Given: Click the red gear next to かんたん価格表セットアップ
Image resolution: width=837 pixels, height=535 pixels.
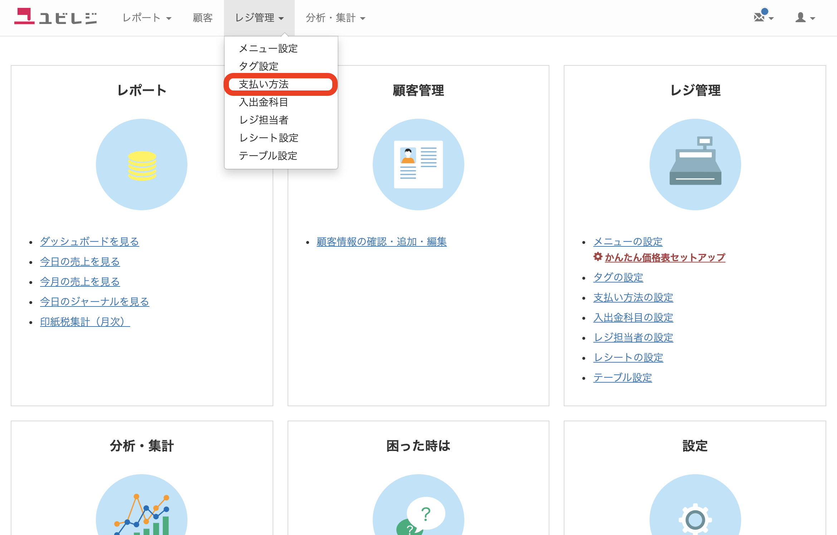Looking at the screenshot, I should [598, 256].
